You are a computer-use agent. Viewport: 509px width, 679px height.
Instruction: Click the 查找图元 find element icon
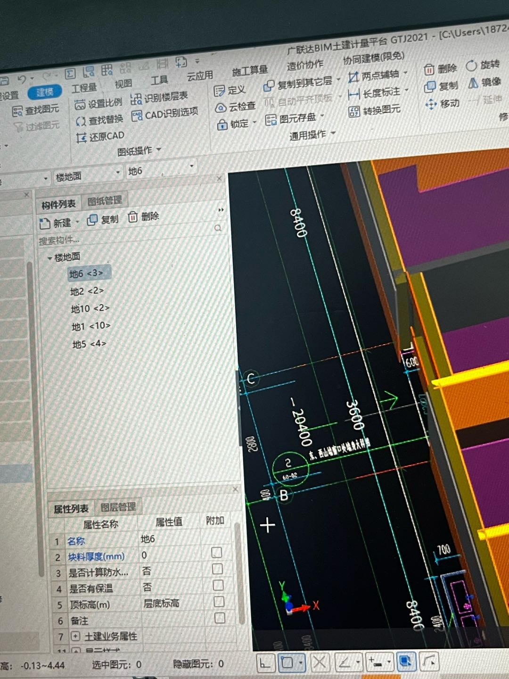coord(17,112)
